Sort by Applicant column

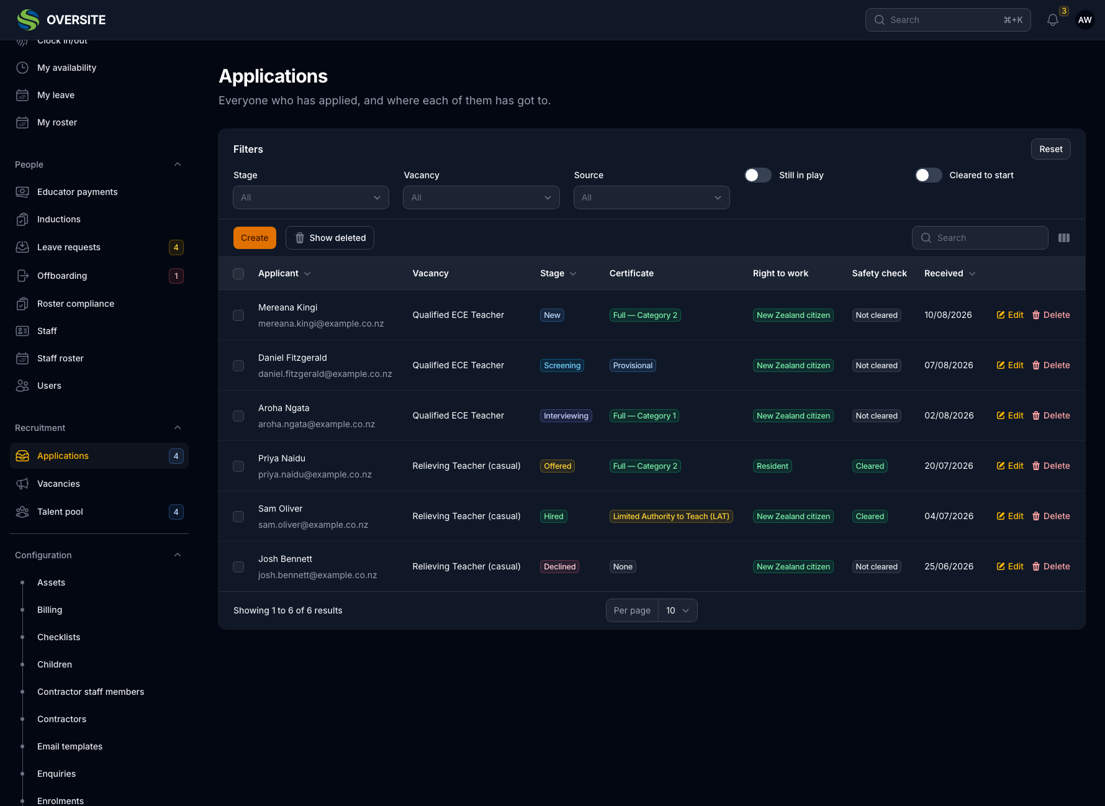[x=284, y=273]
